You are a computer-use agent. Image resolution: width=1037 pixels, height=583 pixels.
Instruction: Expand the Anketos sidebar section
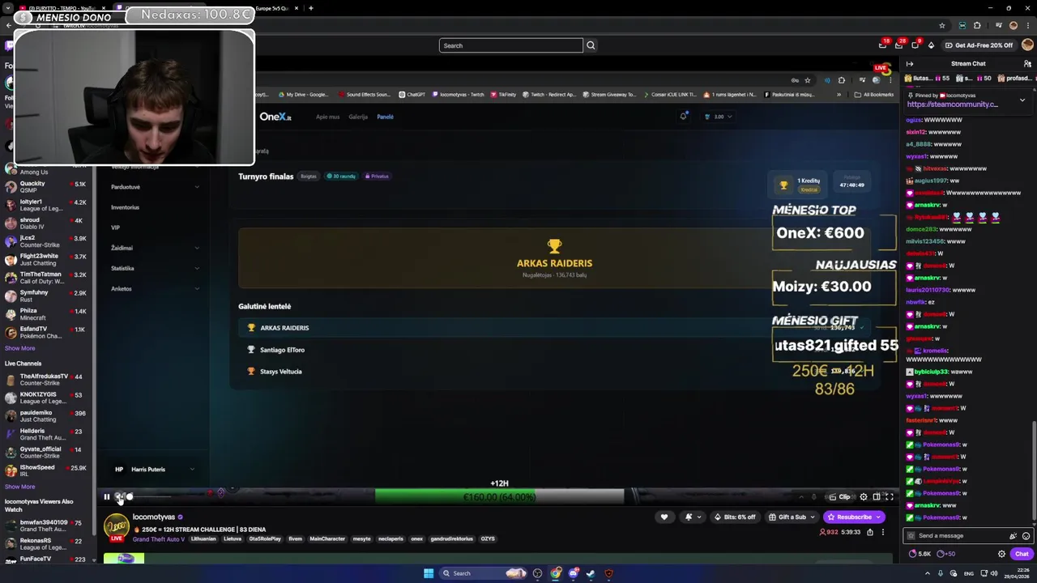click(x=155, y=288)
